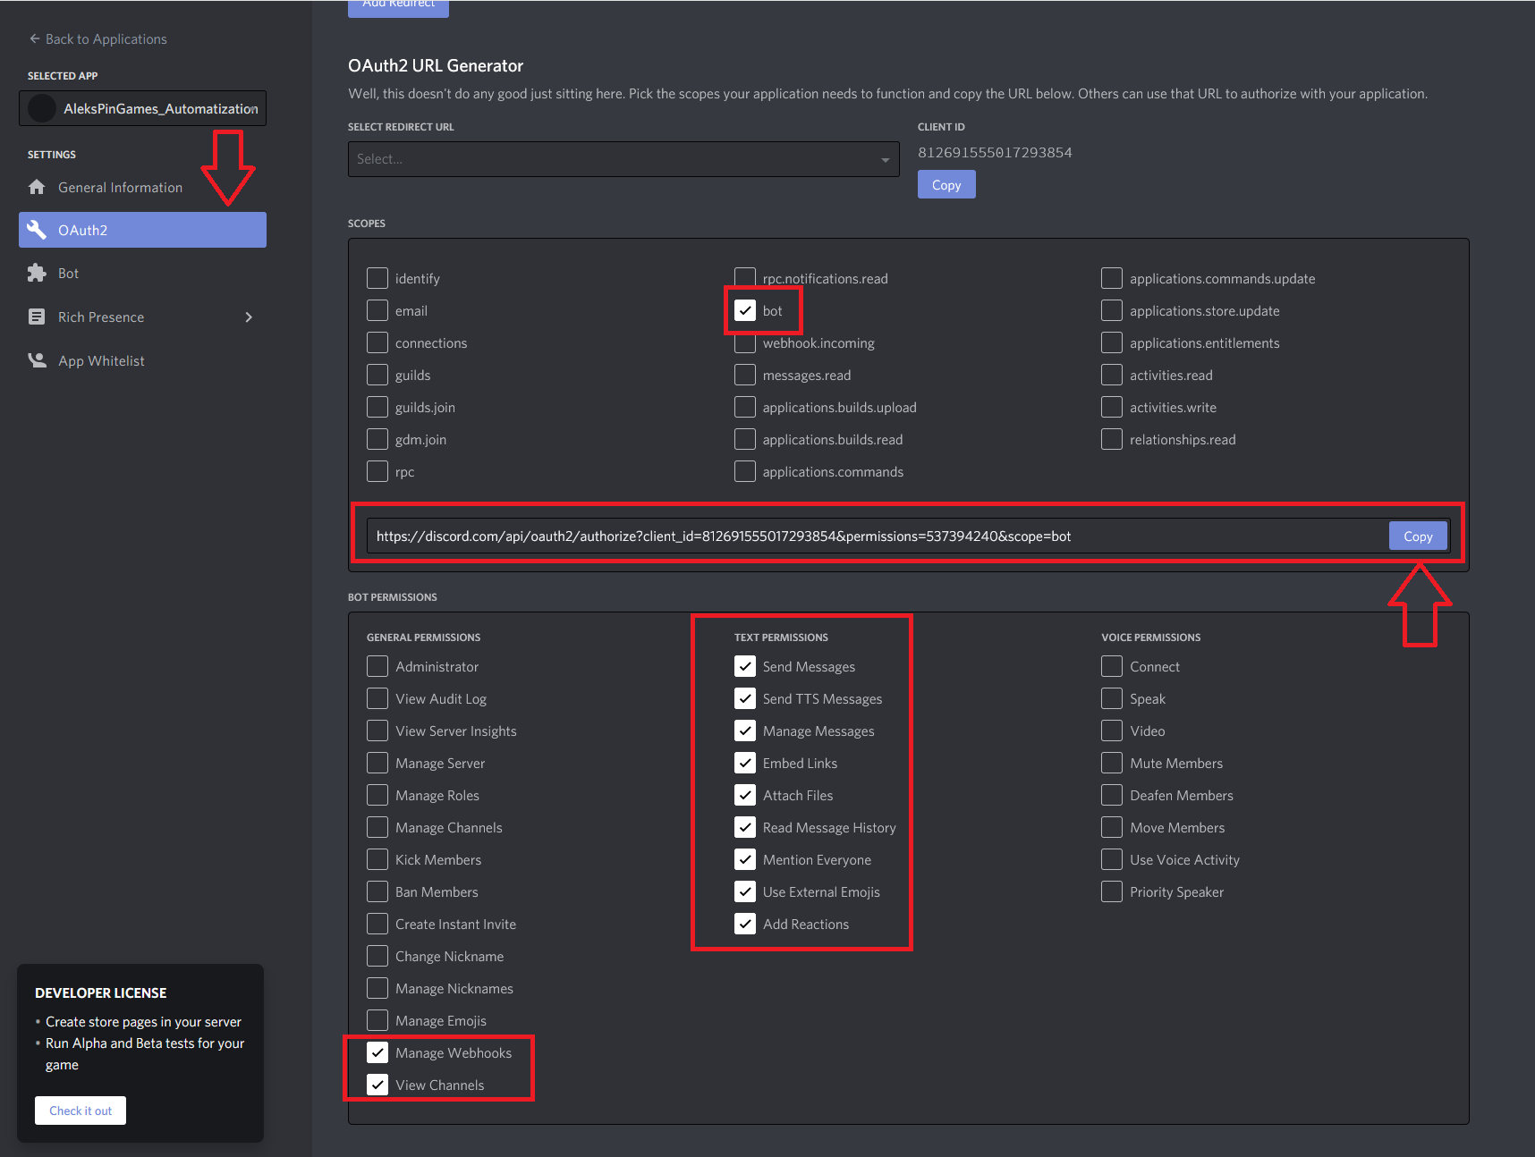Open the Select Redirect URL dropdown

tap(623, 159)
